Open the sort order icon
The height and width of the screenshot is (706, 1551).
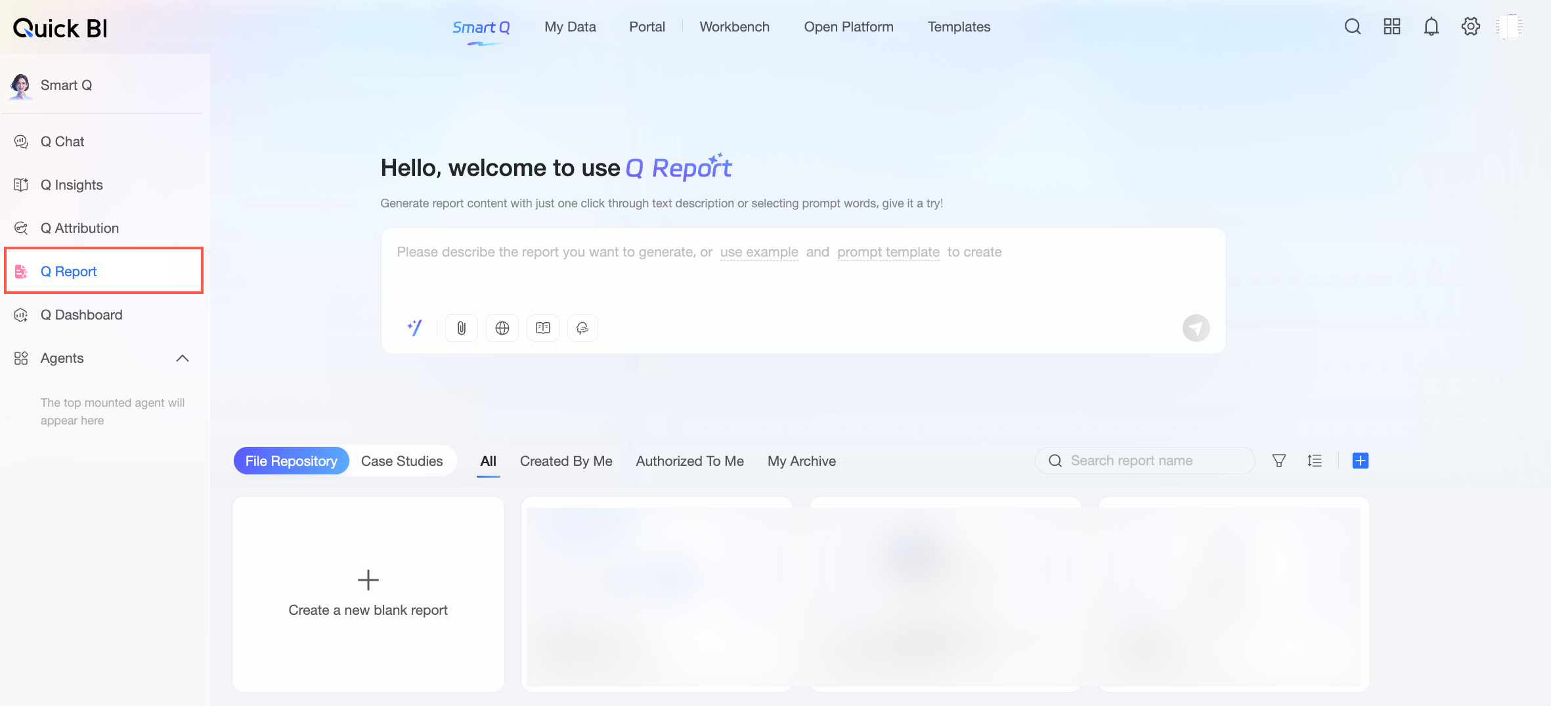pos(1315,461)
